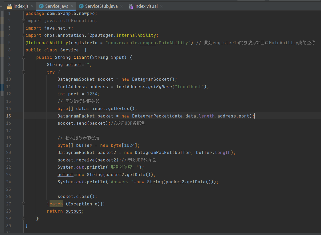Close the index.visual tab

click(162, 6)
